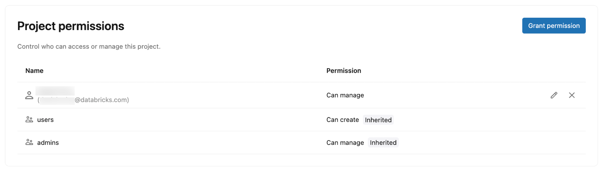This screenshot has height=170, width=602.
Task: Click the group icon beside users
Action: pyautogui.click(x=29, y=120)
